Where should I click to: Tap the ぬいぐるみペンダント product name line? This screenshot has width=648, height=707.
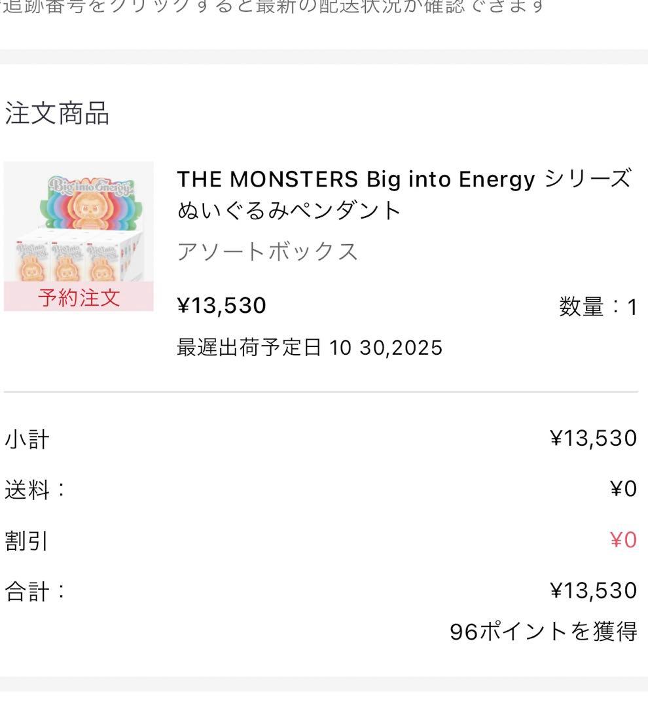[289, 210]
